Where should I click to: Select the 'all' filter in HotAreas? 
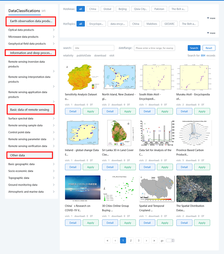pos(81,9)
